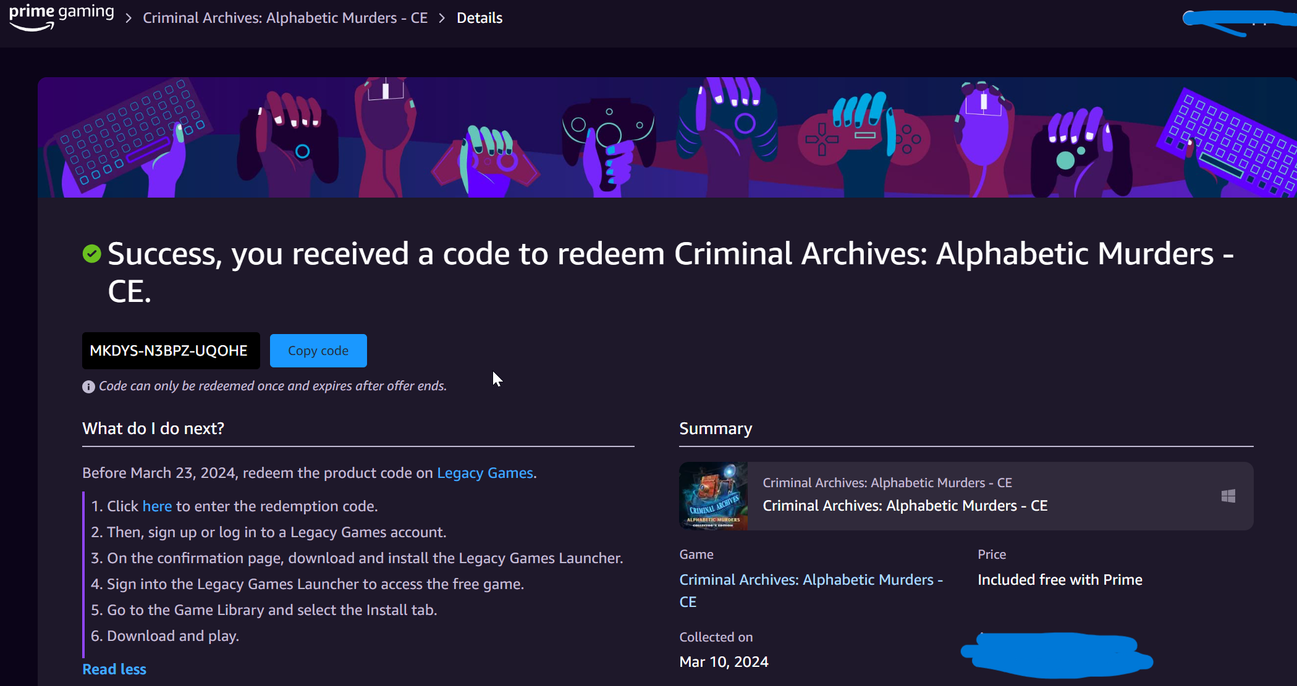Go to Criminal Archives breadcrumb link
The image size is (1297, 686).
285,18
